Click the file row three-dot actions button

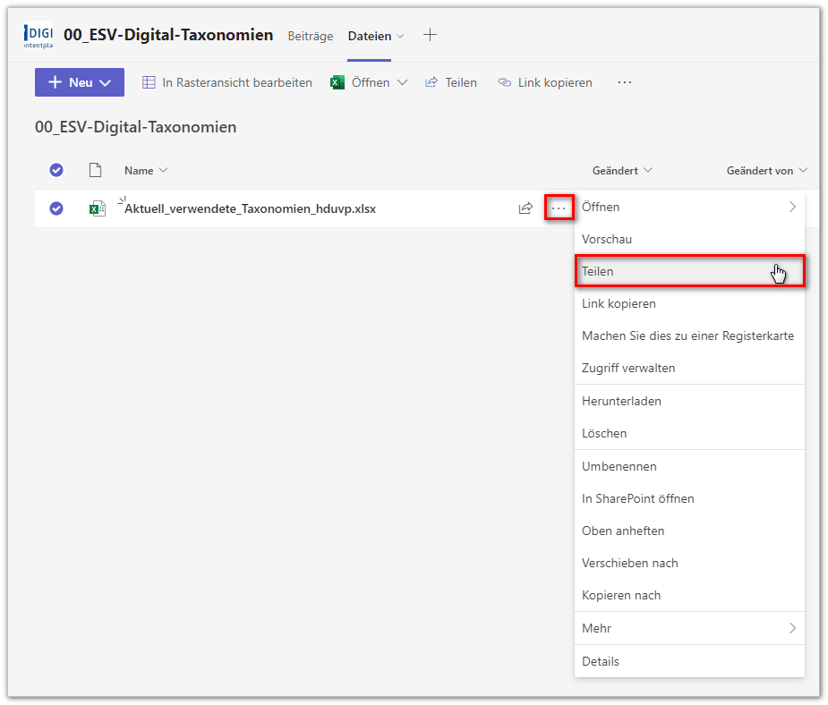click(x=559, y=208)
